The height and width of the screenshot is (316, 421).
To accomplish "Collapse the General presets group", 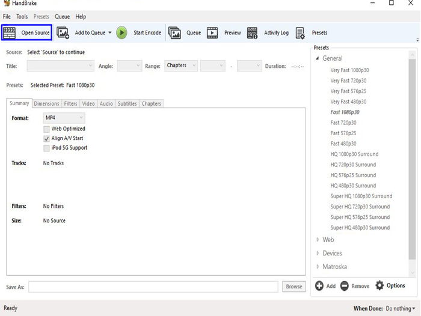I will 318,58.
